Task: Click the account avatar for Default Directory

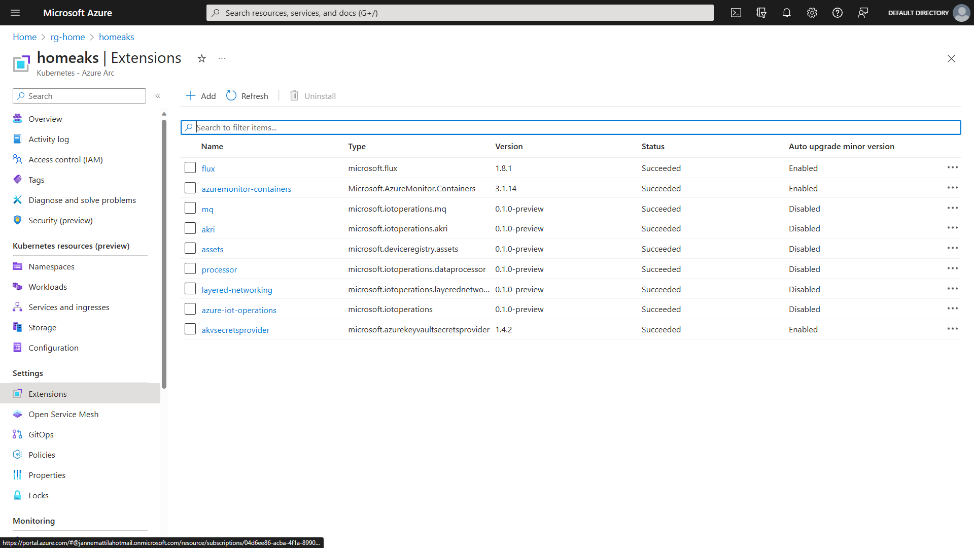Action: click(x=961, y=13)
